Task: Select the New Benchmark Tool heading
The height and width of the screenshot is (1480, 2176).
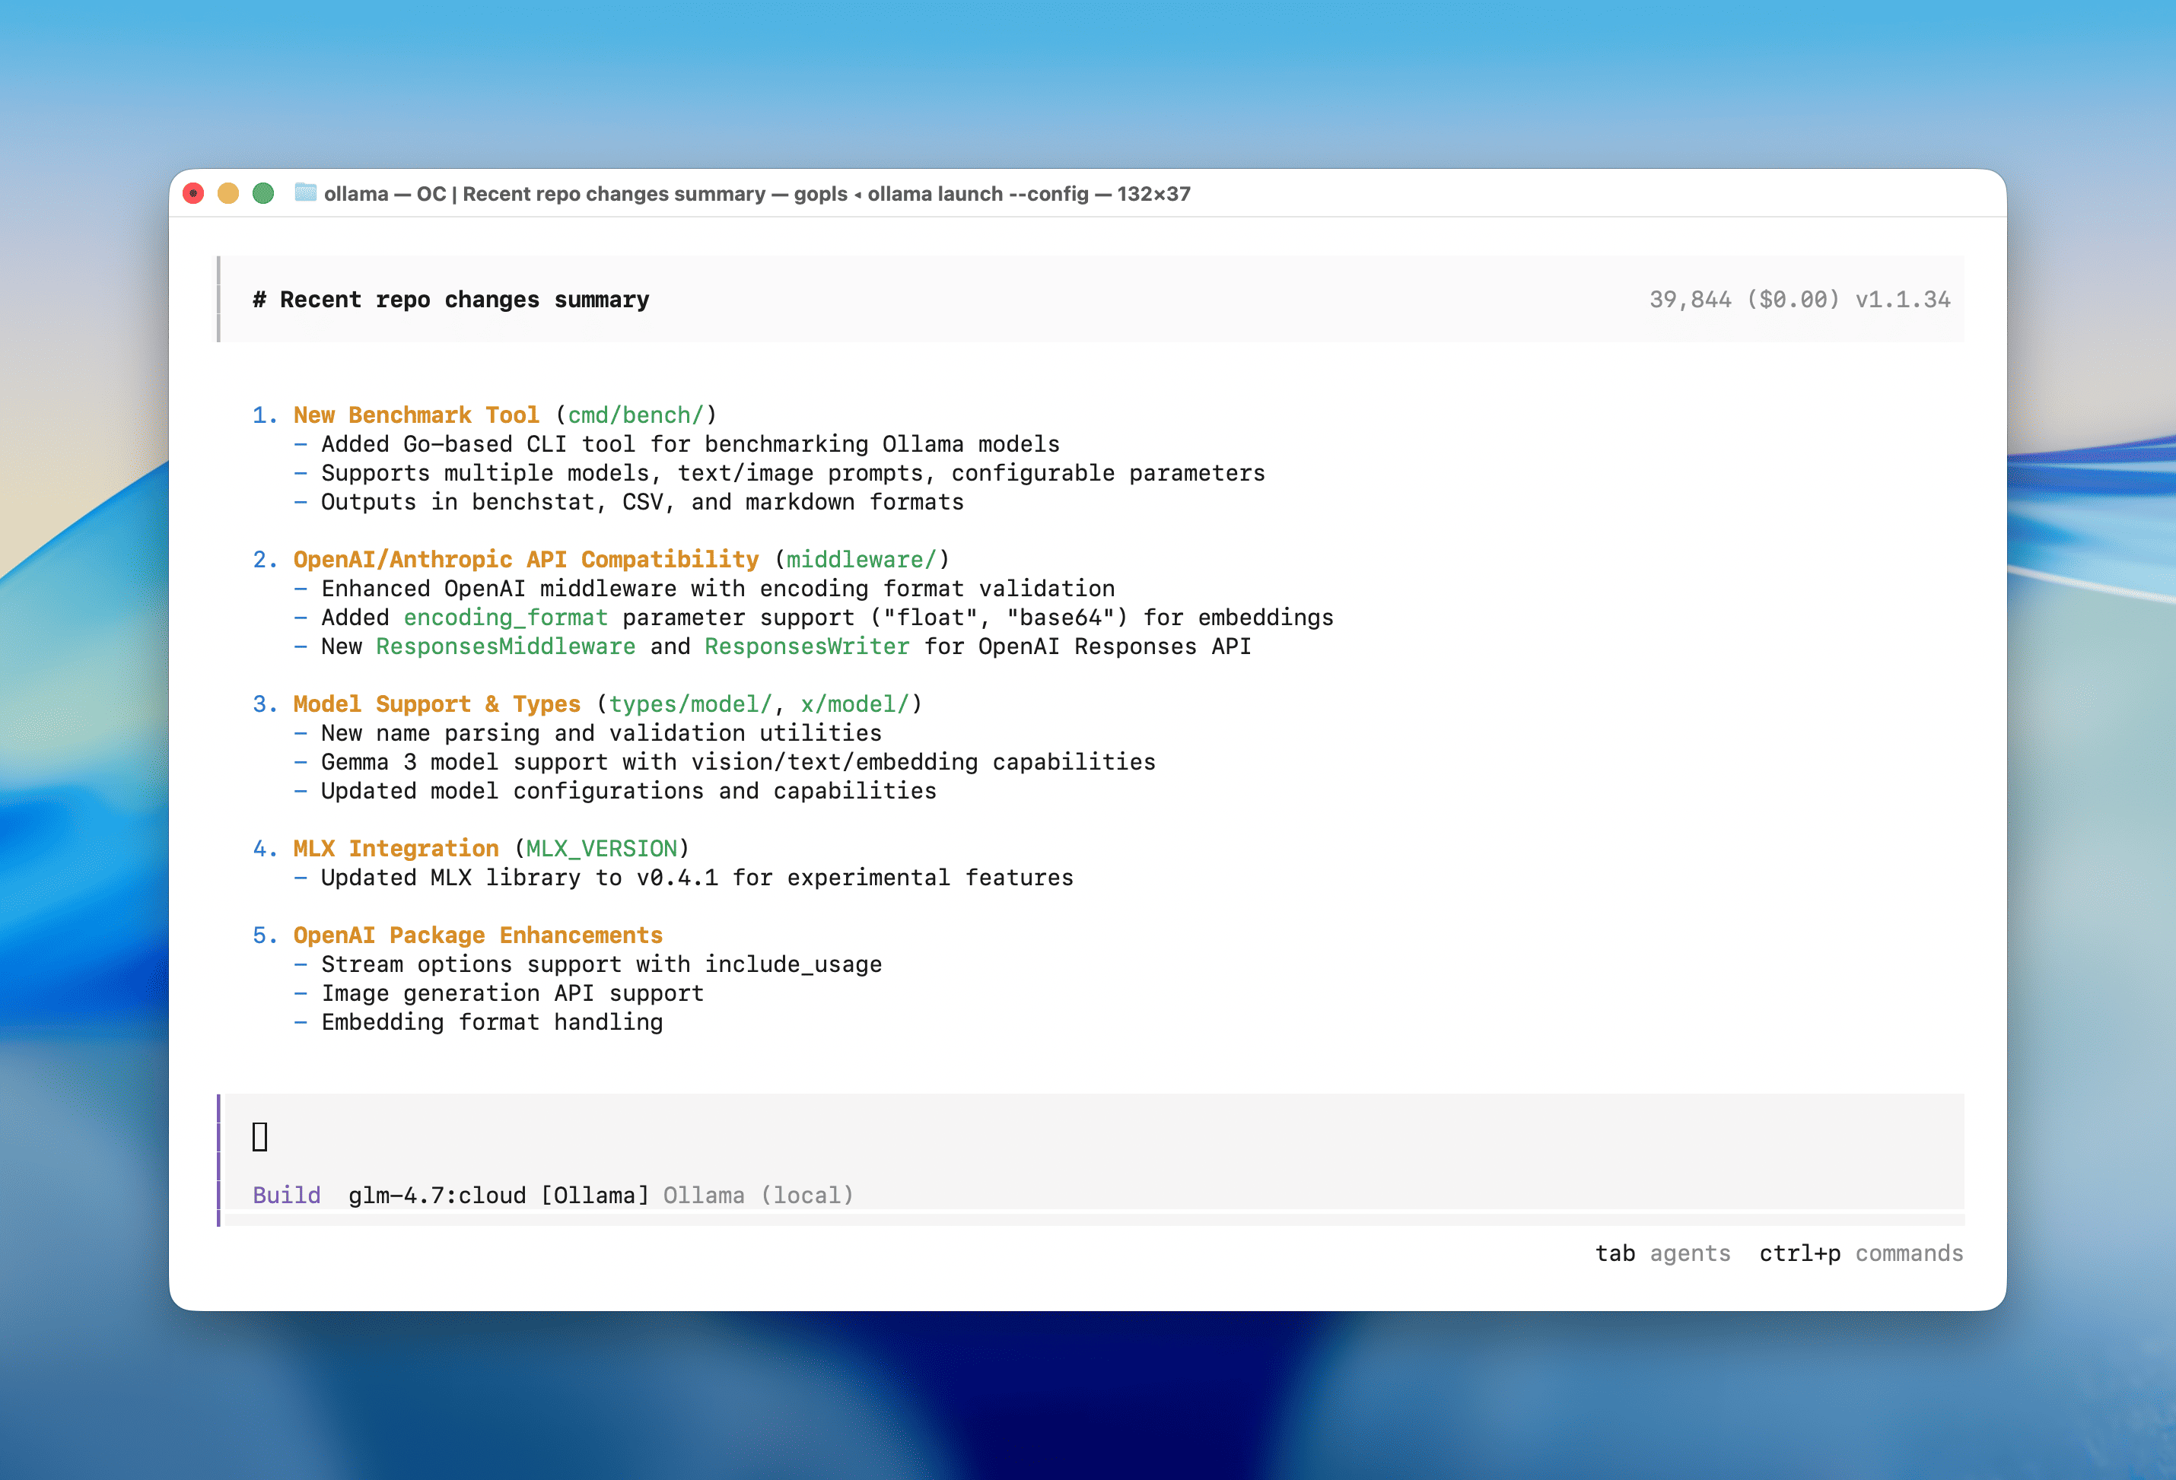Action: tap(417, 414)
